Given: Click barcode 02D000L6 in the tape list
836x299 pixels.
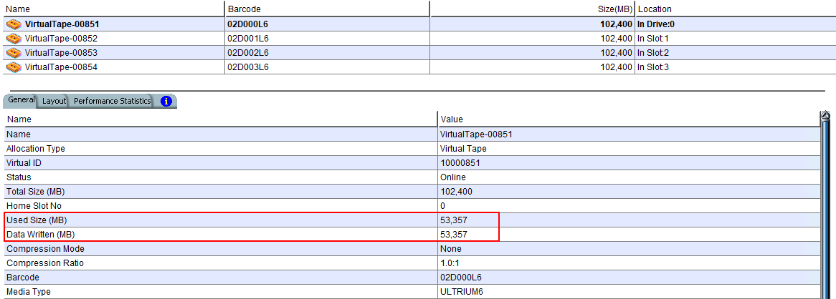Looking at the screenshot, I should click(x=248, y=24).
